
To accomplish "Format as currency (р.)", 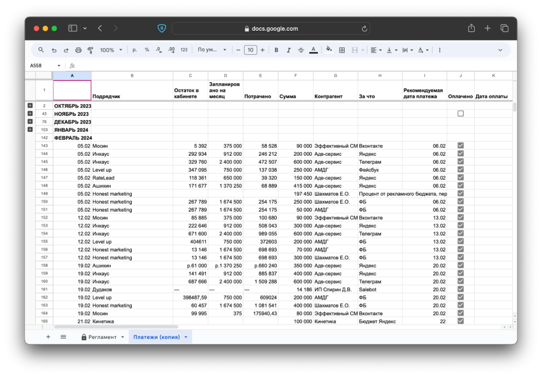I will [x=135, y=50].
